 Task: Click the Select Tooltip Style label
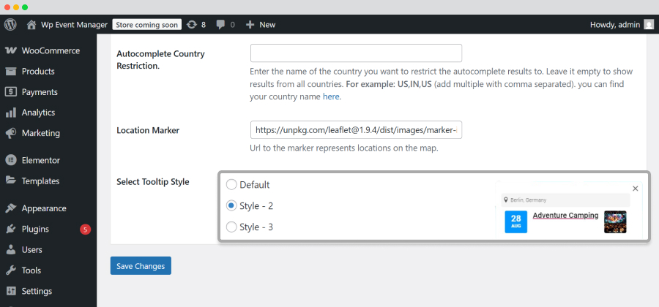point(153,182)
